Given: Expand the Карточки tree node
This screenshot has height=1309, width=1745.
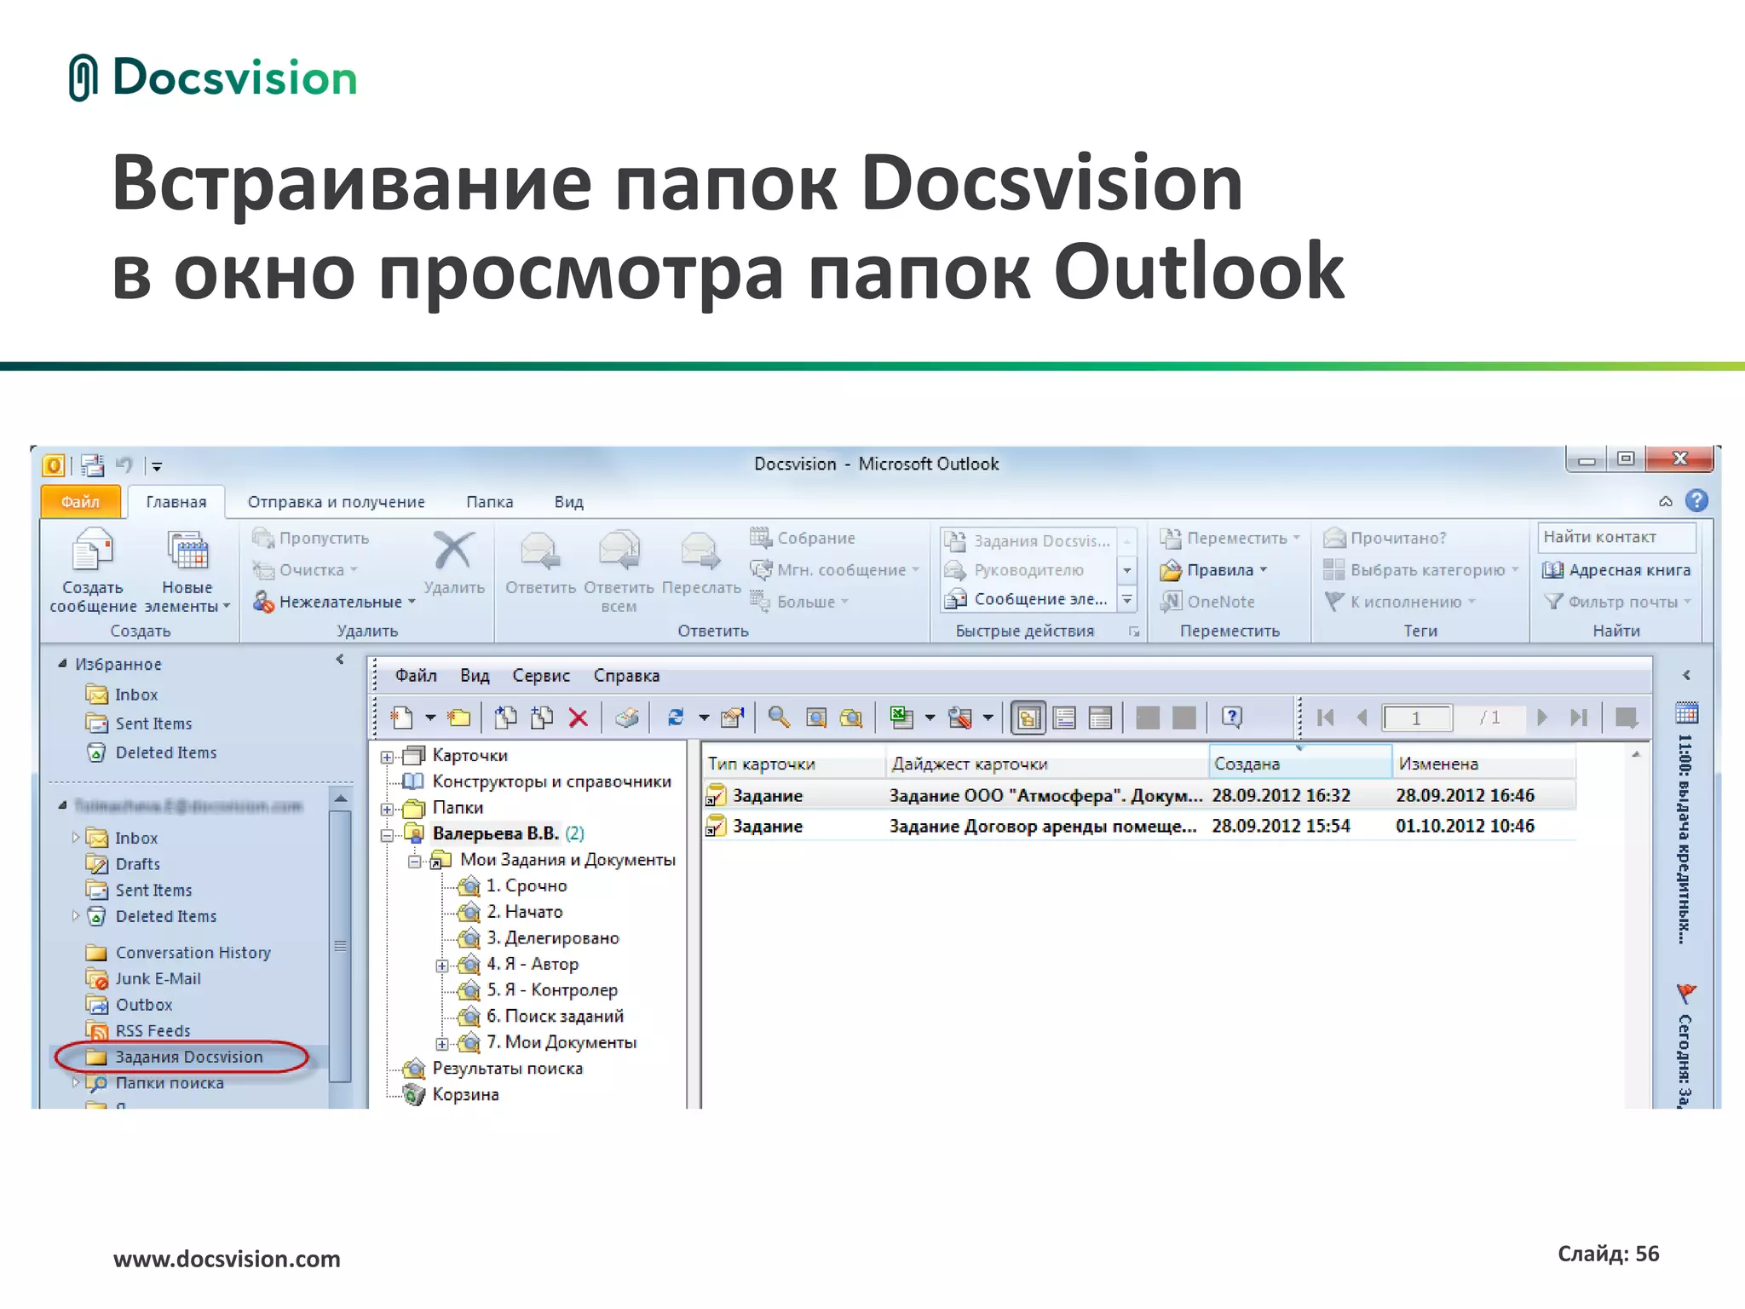Looking at the screenshot, I should [x=387, y=757].
